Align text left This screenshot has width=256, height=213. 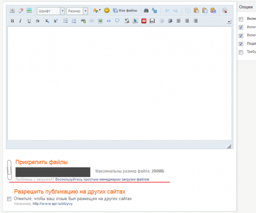pyautogui.click(x=179, y=21)
